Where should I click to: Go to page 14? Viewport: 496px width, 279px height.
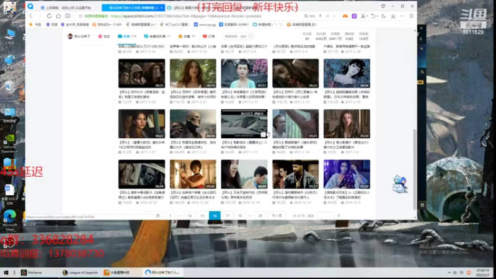[x=190, y=216]
